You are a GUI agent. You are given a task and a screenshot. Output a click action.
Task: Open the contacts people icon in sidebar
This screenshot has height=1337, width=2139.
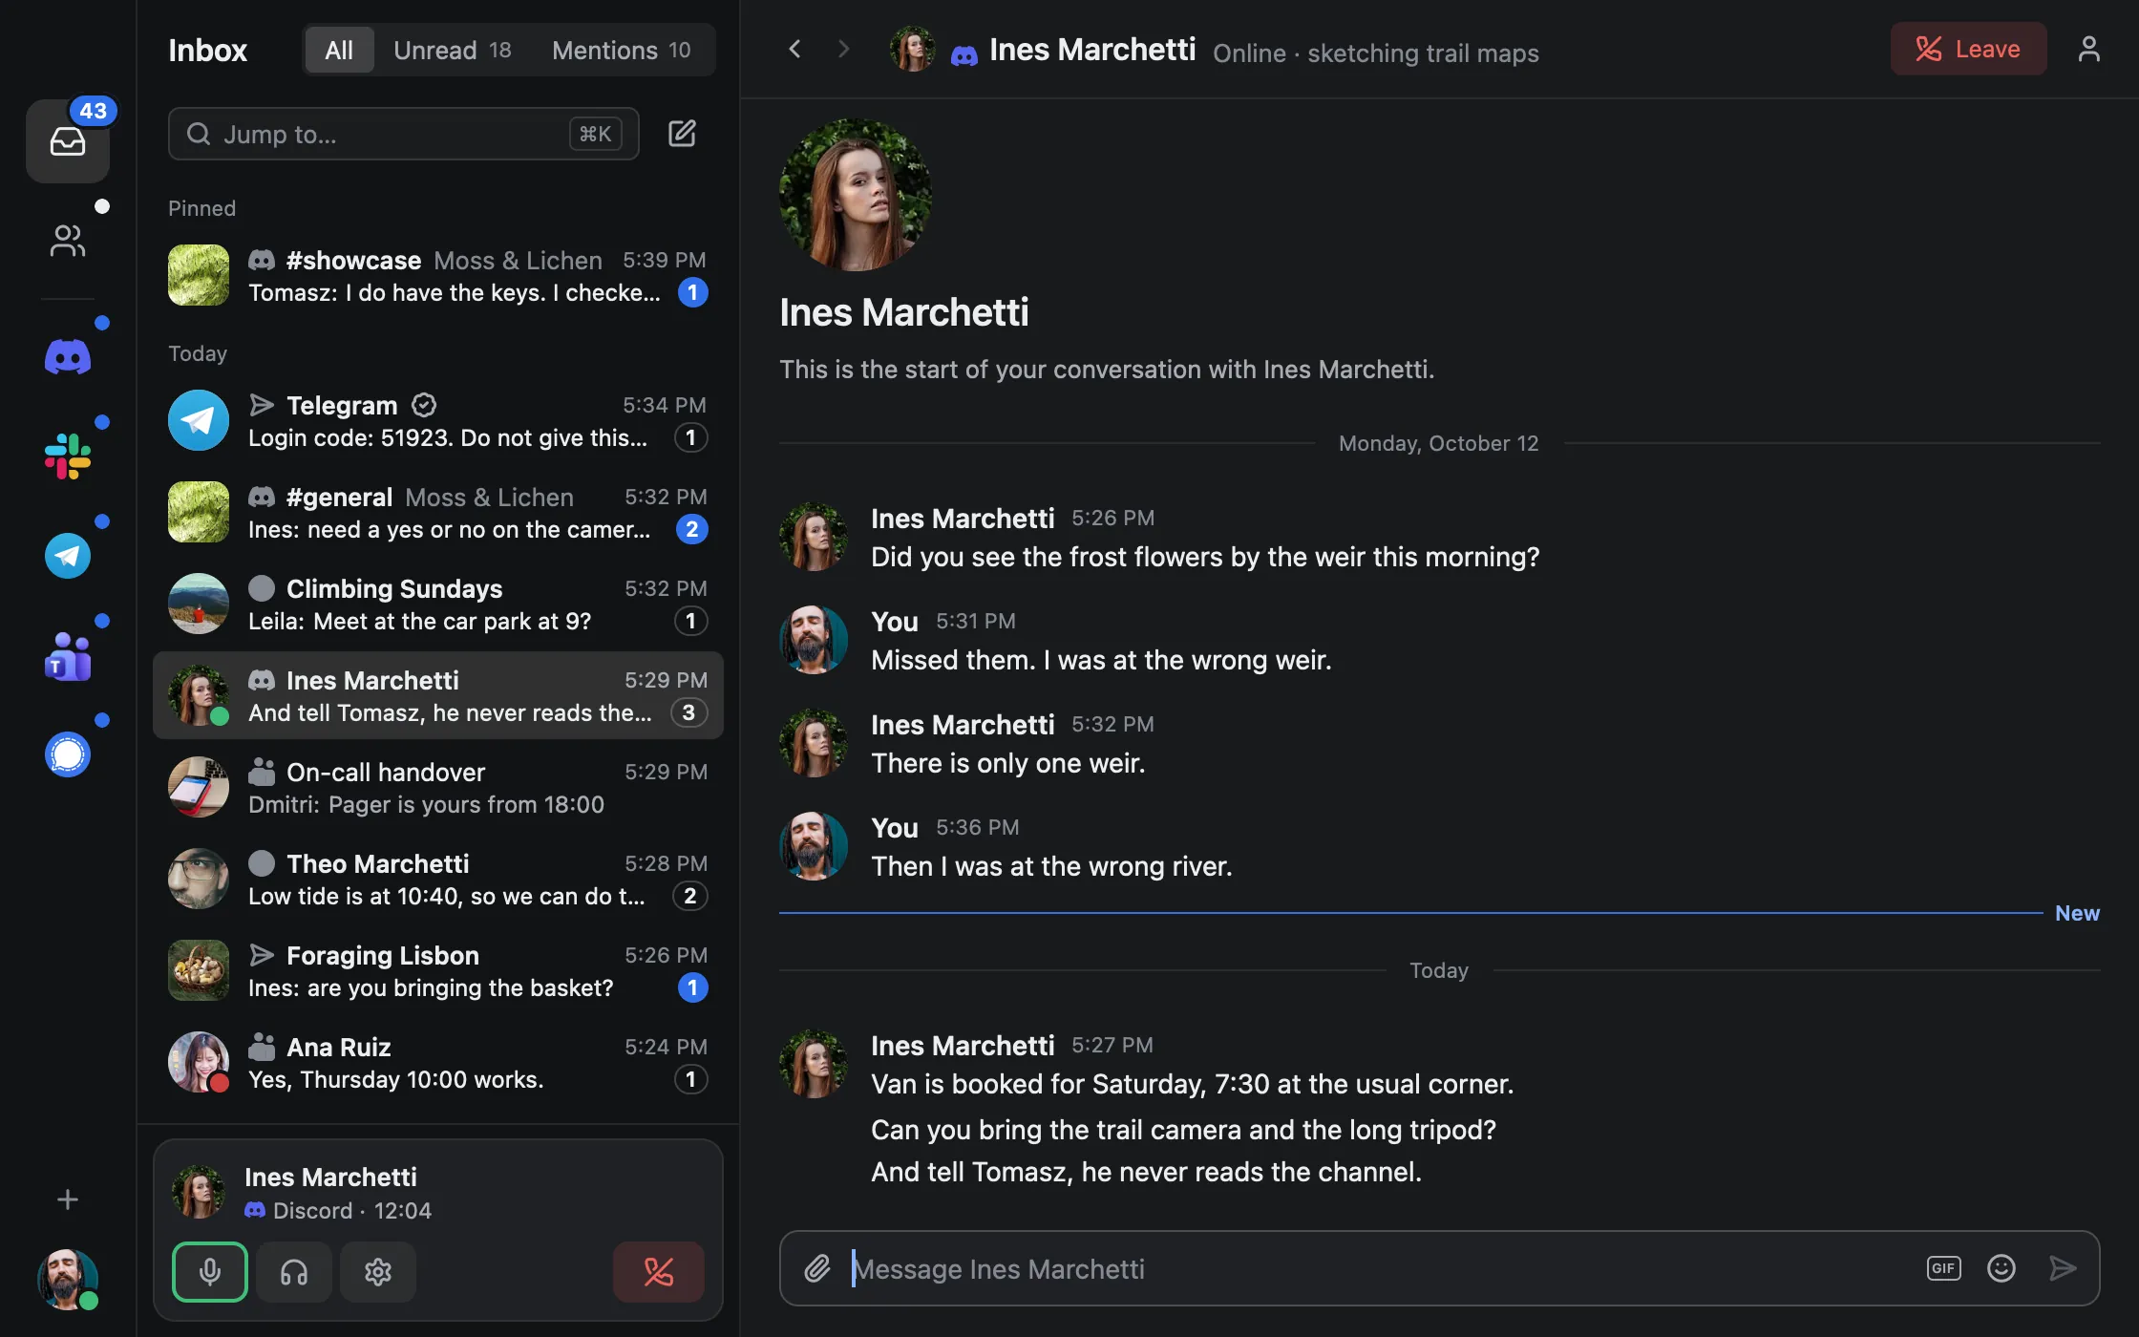pos(68,241)
